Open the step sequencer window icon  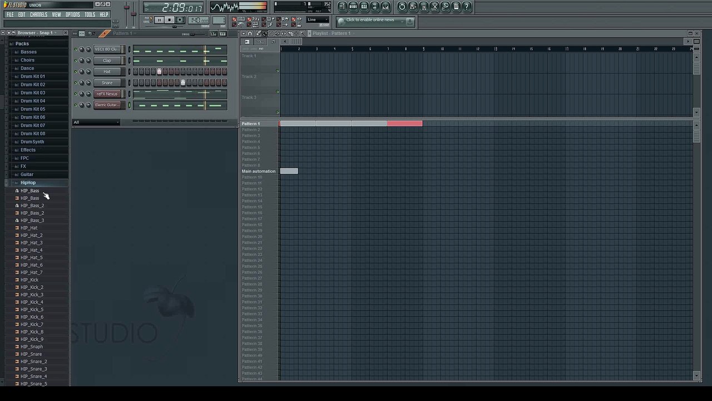(353, 7)
